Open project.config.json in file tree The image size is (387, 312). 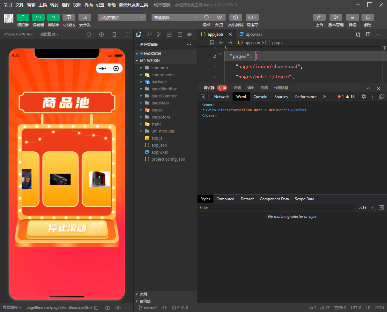click(168, 159)
